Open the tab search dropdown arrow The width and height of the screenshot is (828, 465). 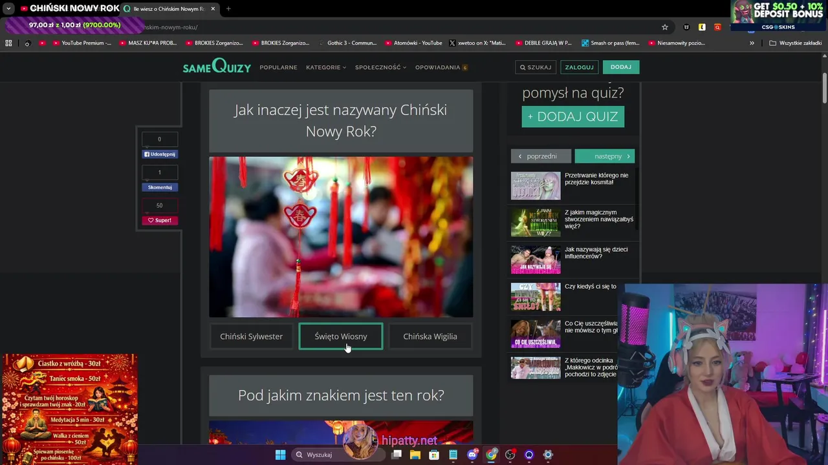coord(8,8)
